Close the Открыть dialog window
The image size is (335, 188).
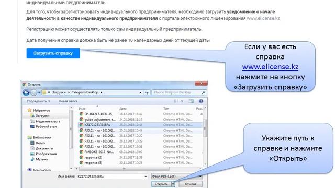pos(201,84)
